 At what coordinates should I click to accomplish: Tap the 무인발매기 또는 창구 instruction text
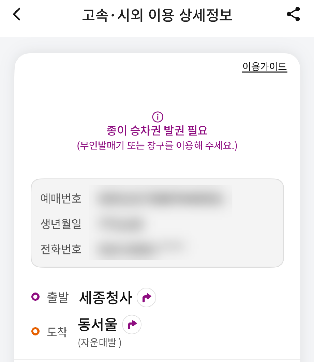pos(157,146)
